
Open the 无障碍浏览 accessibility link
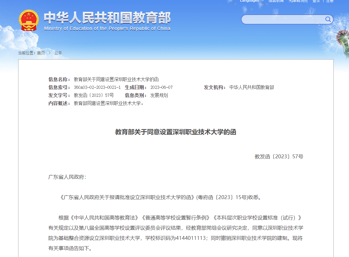tap(298, 1)
